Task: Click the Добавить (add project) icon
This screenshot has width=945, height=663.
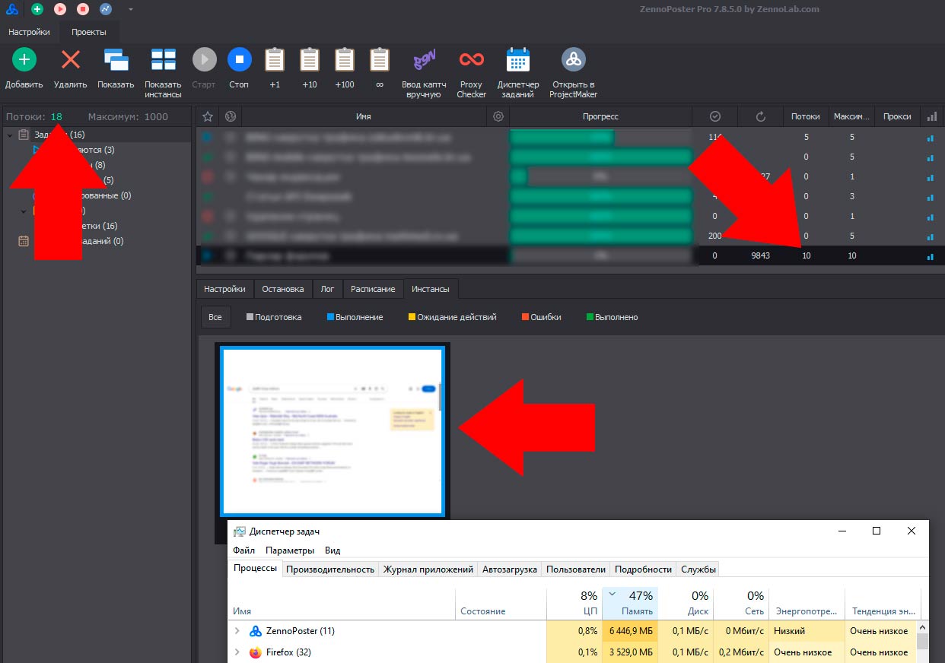Action: 24,60
